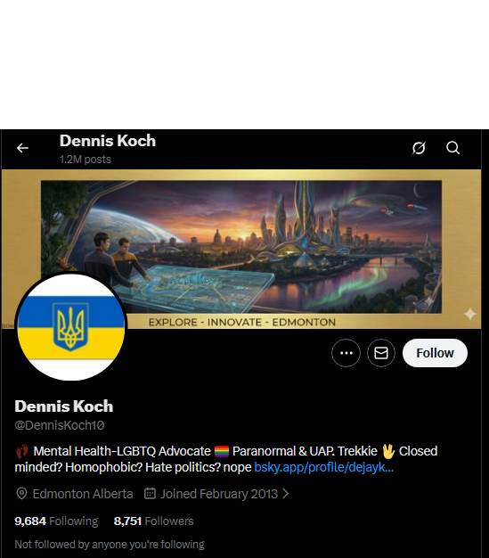Go back using the arrow icon

(x=22, y=148)
